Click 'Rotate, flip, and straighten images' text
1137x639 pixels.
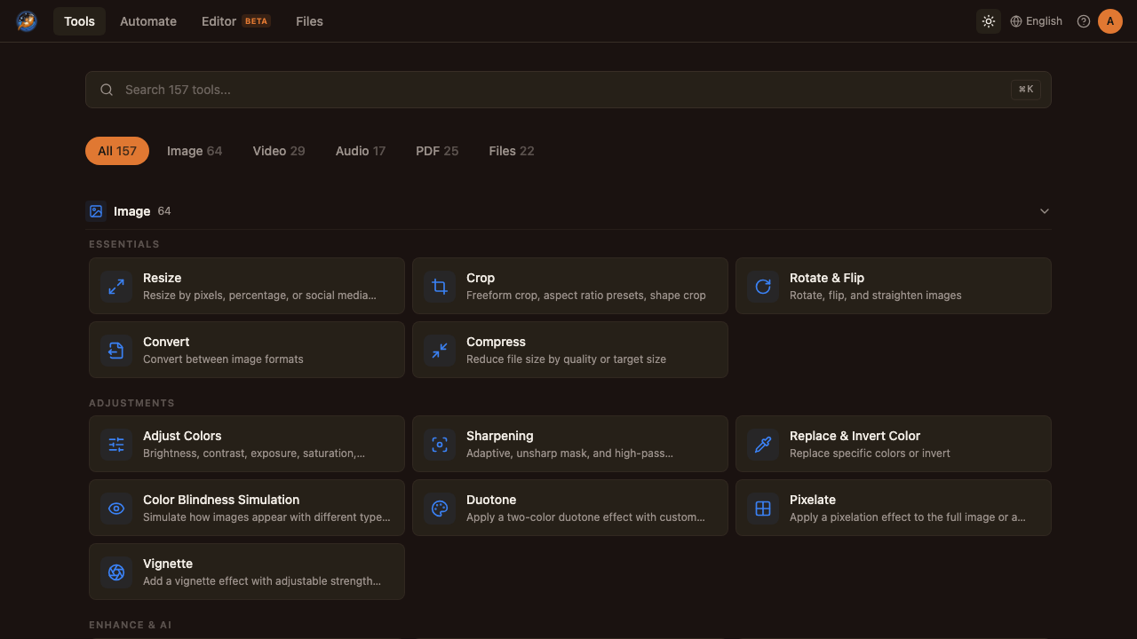click(876, 296)
